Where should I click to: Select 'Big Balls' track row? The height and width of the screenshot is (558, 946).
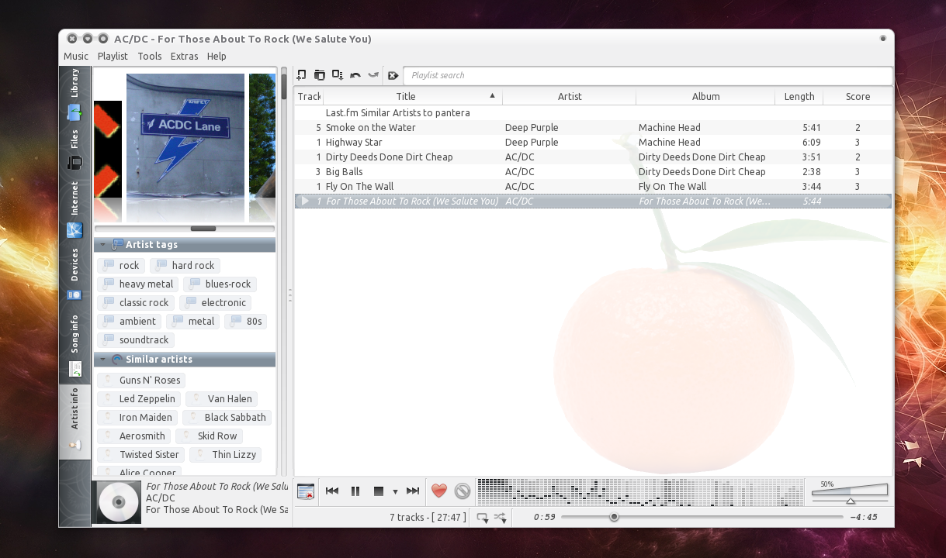coord(594,172)
